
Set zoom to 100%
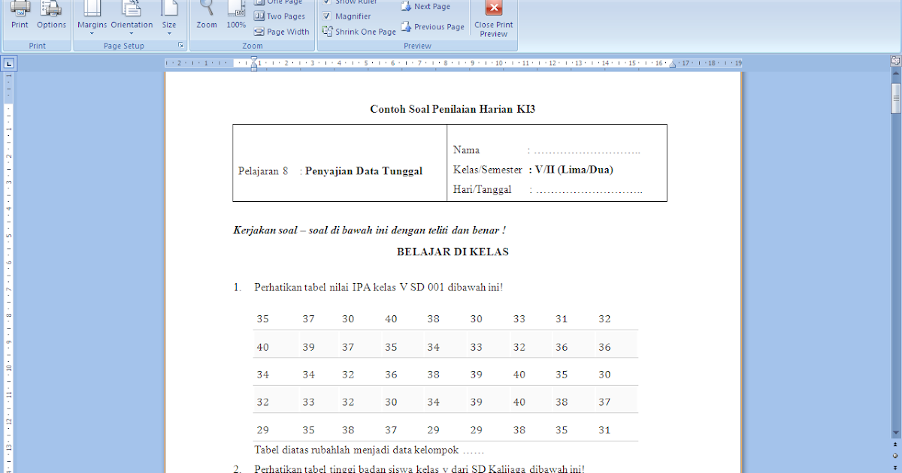tap(236, 15)
